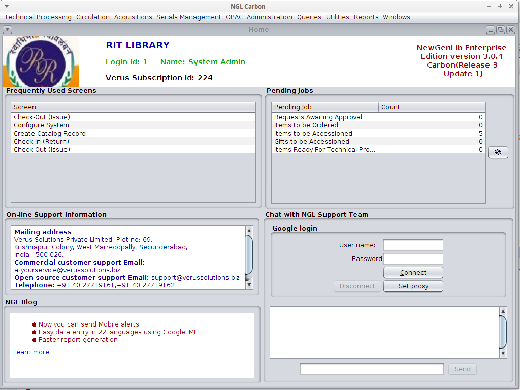Open the Administration menu
520x390 pixels.
[x=270, y=17]
